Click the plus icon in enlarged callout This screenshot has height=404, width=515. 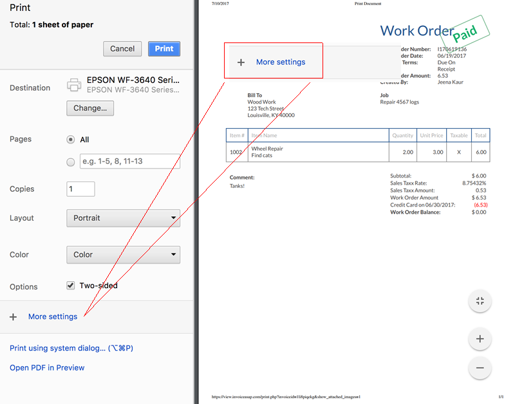[241, 62]
